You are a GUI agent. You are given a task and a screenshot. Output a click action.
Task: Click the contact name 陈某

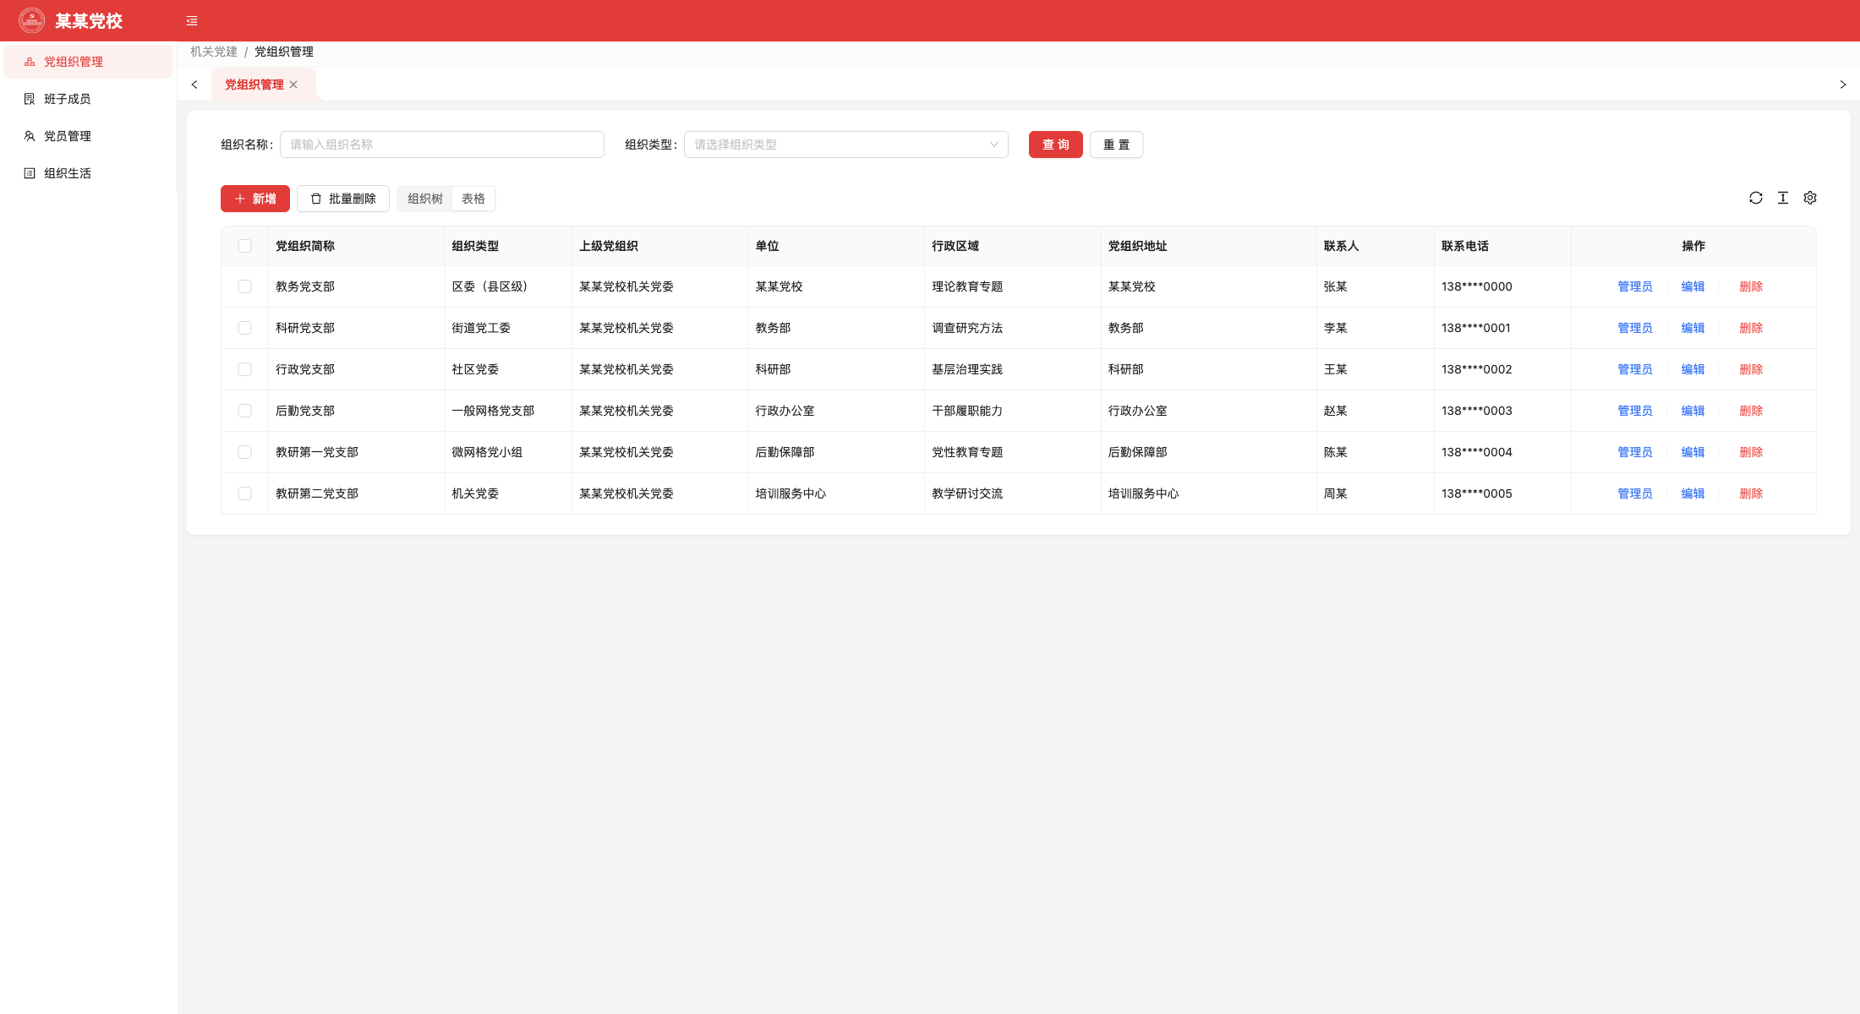pyautogui.click(x=1336, y=452)
